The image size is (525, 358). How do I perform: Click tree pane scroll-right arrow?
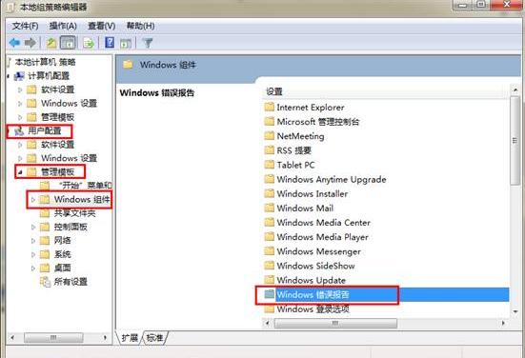click(x=105, y=338)
